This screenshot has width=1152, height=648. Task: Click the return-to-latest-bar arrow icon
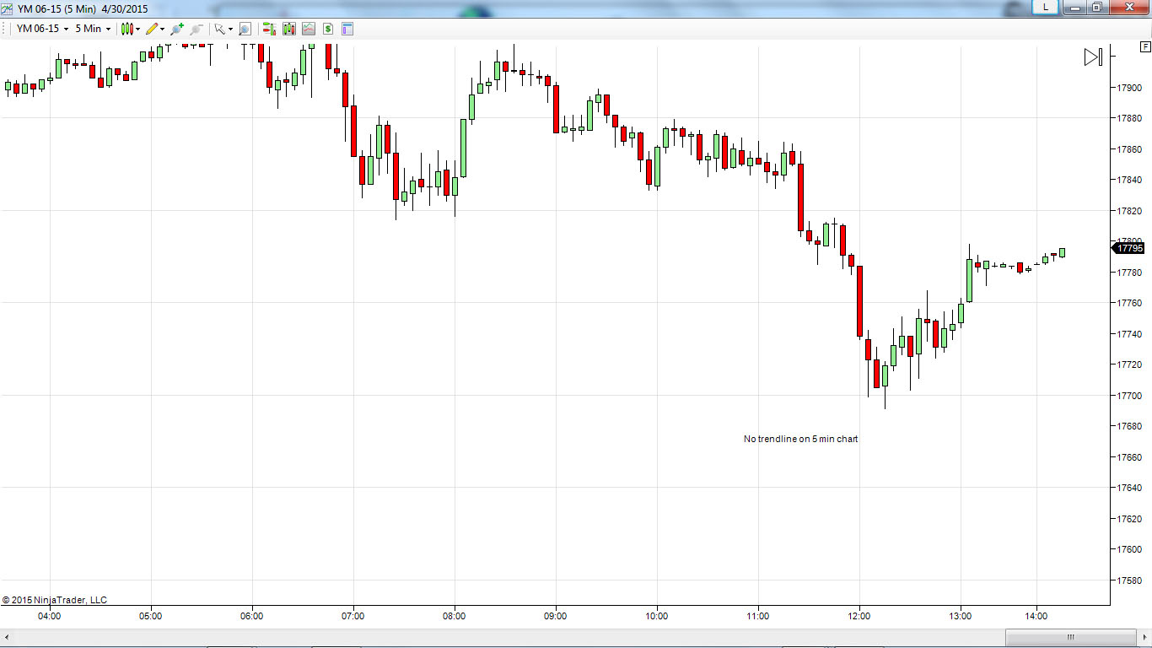pyautogui.click(x=1093, y=57)
